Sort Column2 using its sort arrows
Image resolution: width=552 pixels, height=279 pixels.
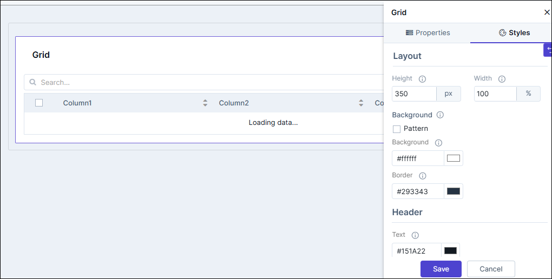click(361, 103)
